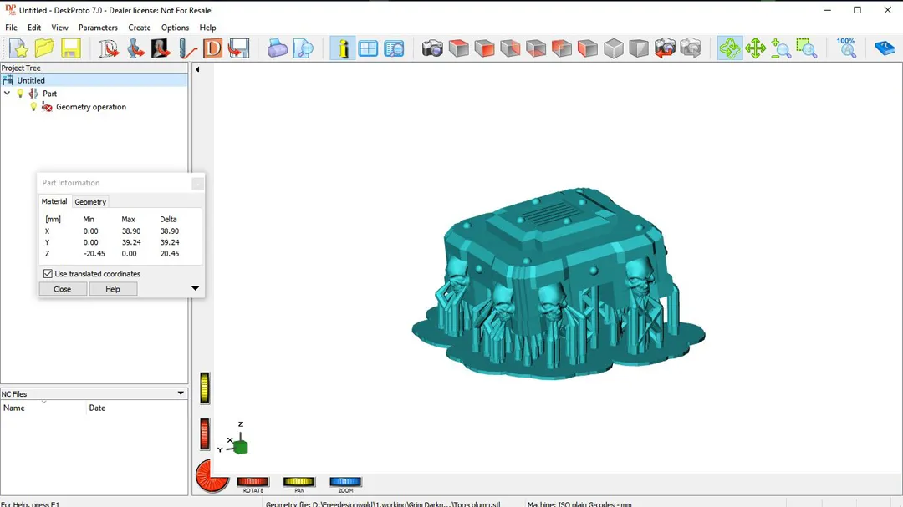This screenshot has width=903, height=507.
Task: Click the blue ZOOM thumbwheel
Action: pos(345,482)
